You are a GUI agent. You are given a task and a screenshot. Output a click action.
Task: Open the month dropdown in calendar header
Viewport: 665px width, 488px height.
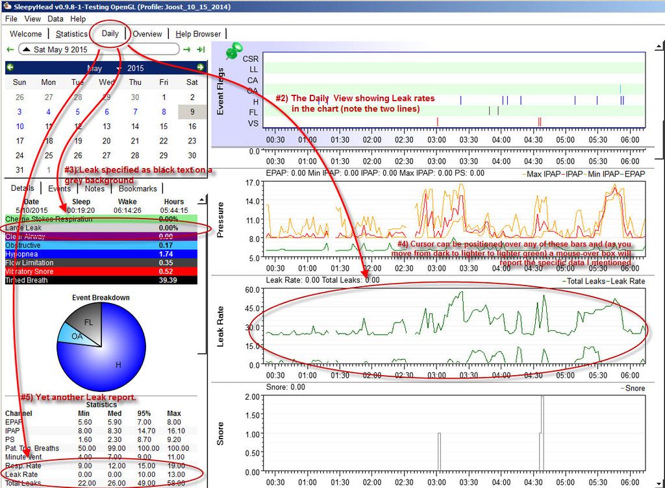pyautogui.click(x=118, y=68)
